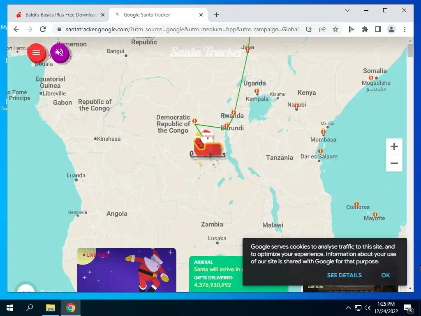Open network status tray icon
This screenshot has width=421, height=316.
[358, 308]
